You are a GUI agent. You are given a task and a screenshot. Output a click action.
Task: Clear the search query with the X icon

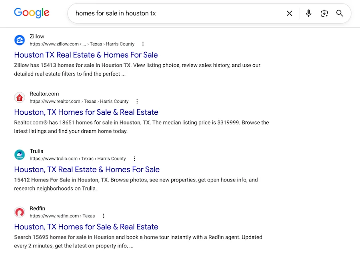(290, 13)
